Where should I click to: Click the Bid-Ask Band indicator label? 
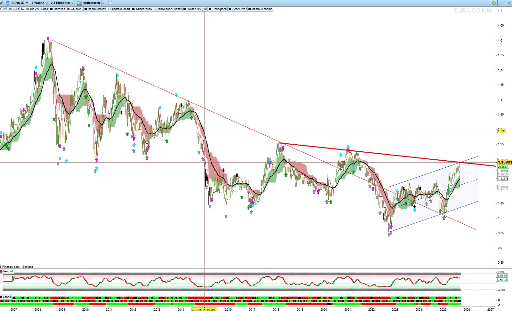click(x=39, y=9)
